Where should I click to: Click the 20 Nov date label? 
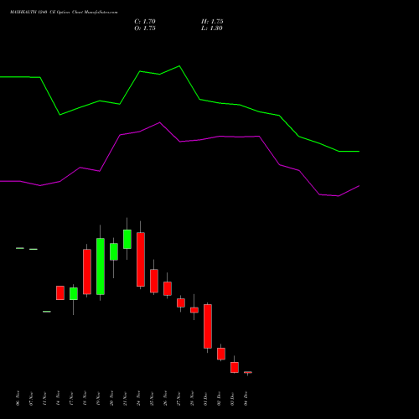[x=111, y=398]
